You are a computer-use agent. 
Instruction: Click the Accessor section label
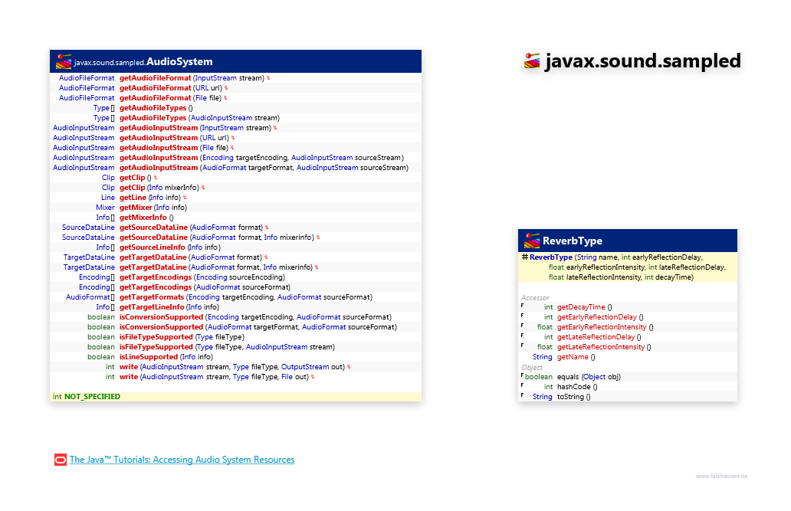tap(535, 297)
